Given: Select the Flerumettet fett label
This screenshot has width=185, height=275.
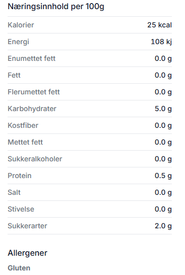Looking at the screenshot, I should click(34, 92).
